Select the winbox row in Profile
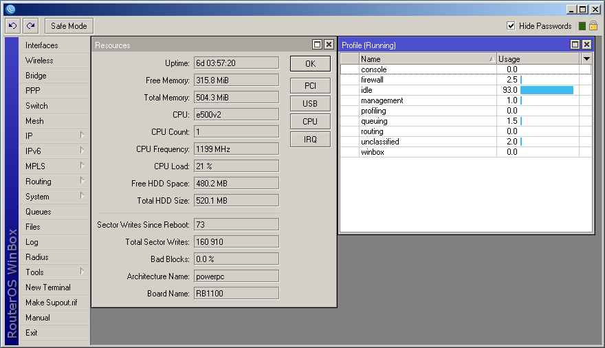 tap(466, 152)
